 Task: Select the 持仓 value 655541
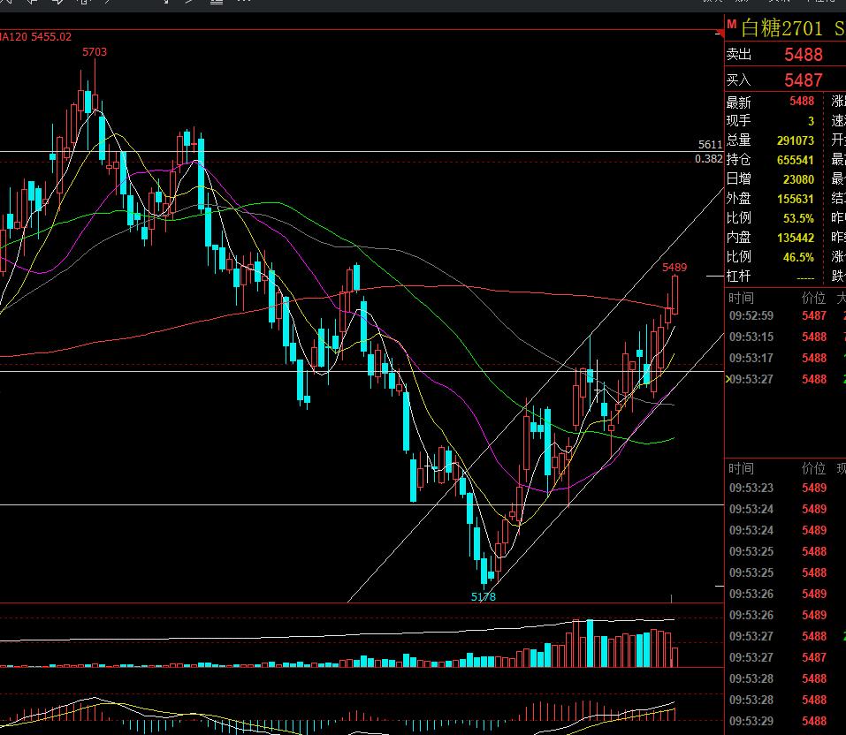click(796, 160)
